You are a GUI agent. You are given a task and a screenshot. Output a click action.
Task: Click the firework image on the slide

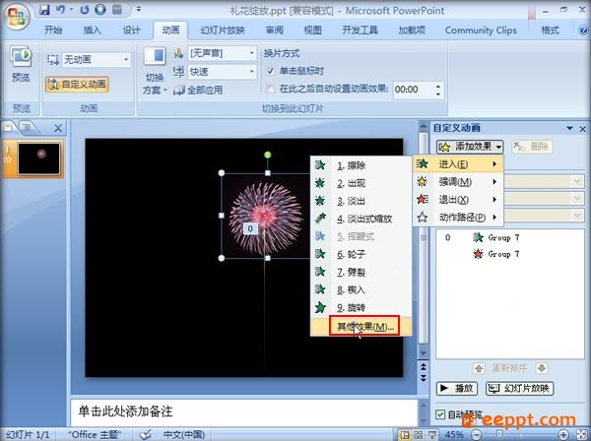click(x=265, y=218)
